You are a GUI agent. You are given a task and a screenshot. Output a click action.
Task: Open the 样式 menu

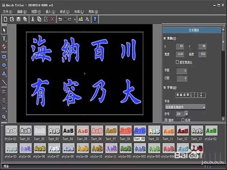coord(65,12)
